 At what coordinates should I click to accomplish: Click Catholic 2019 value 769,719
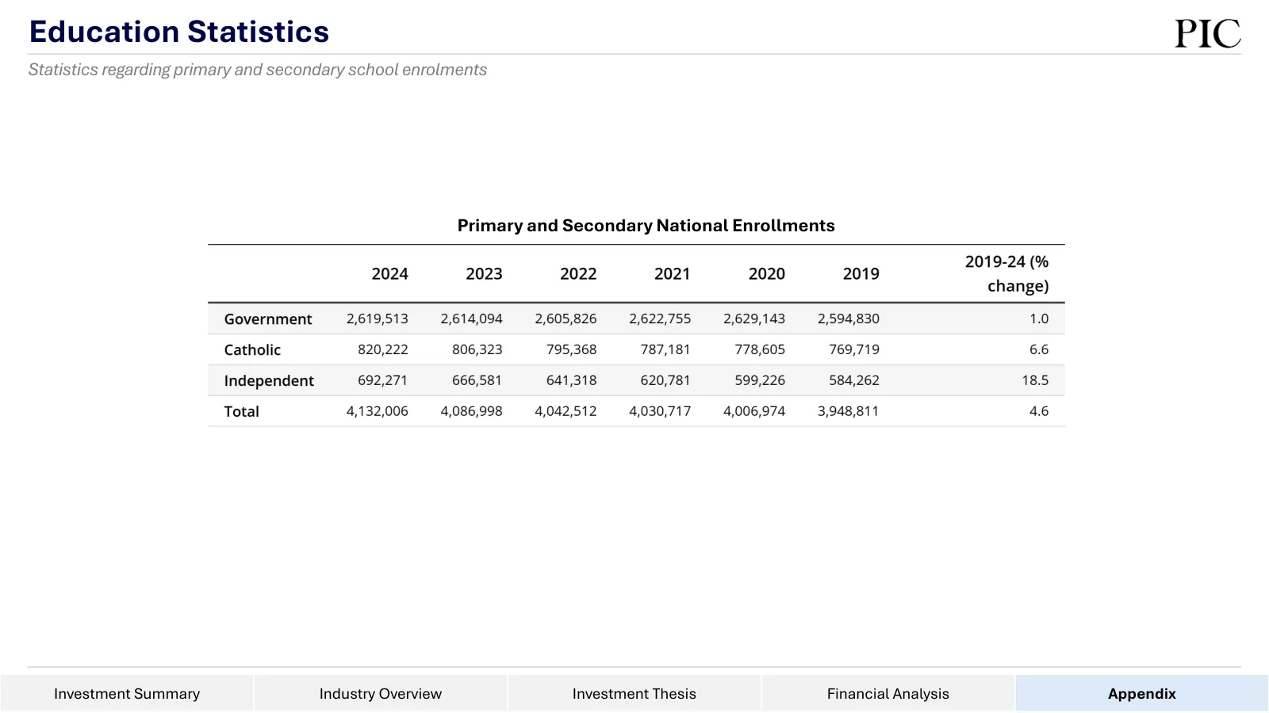854,349
